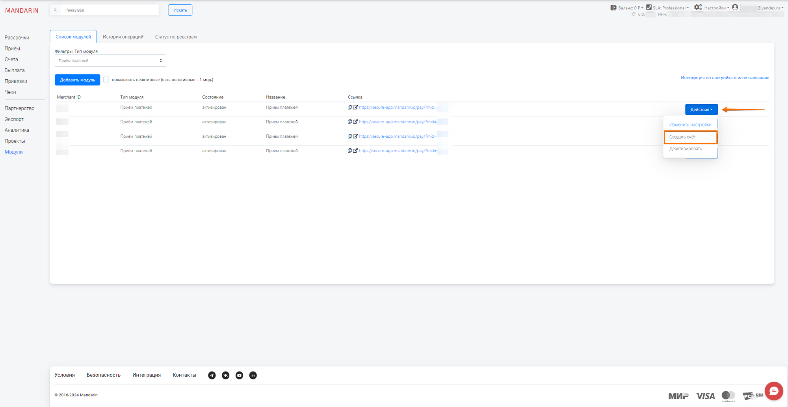Viewport: 788px width, 407px height.
Task: Enable the show inactive modules checkbox
Action: (106, 80)
